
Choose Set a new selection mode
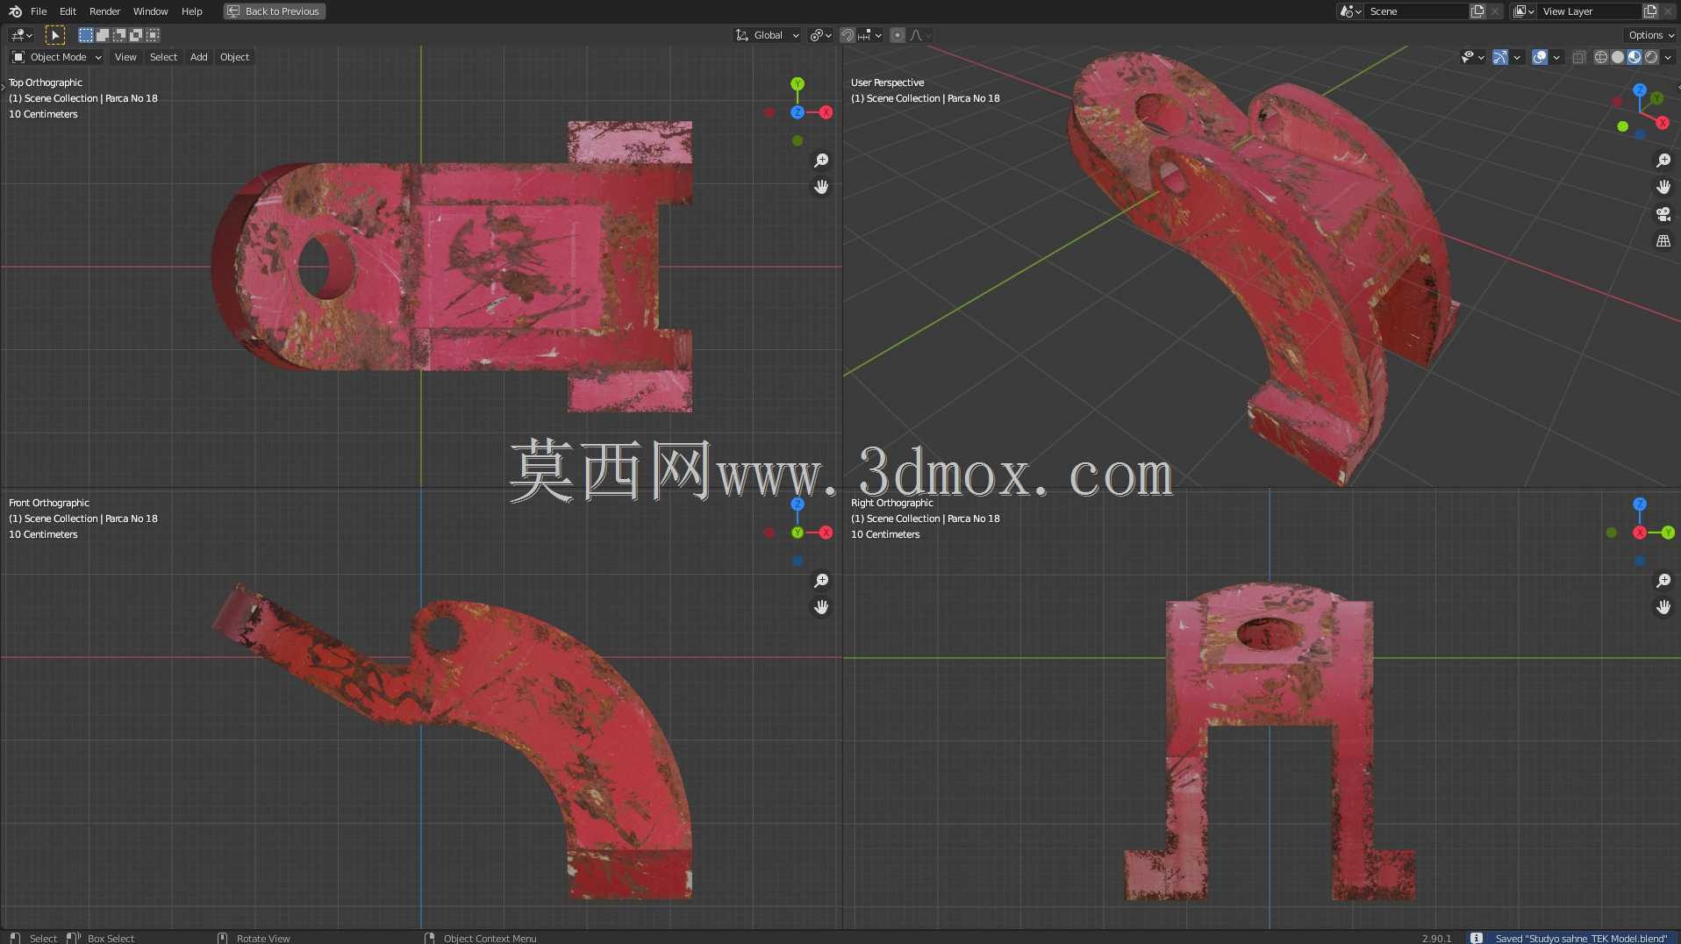pos(85,35)
